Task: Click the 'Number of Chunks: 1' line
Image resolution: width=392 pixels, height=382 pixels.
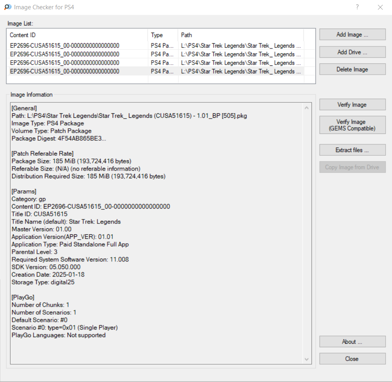Action: tap(41, 305)
